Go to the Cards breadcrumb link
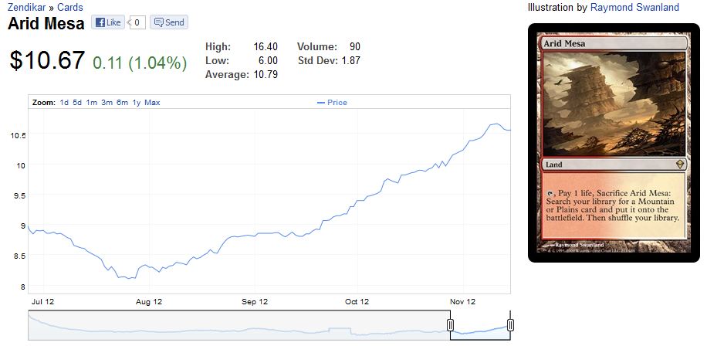The height and width of the screenshot is (346, 707). tap(69, 8)
